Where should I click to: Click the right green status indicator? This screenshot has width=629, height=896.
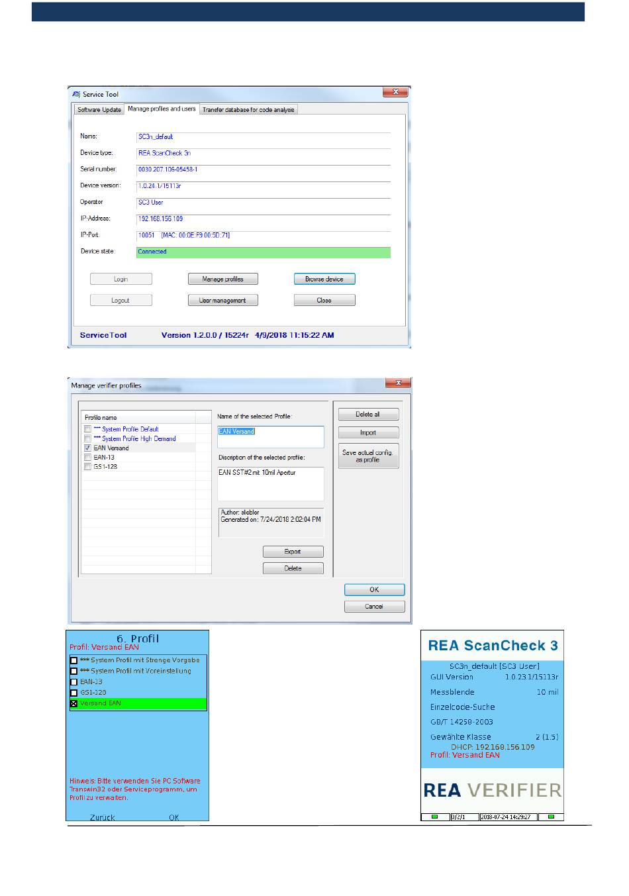point(551,817)
